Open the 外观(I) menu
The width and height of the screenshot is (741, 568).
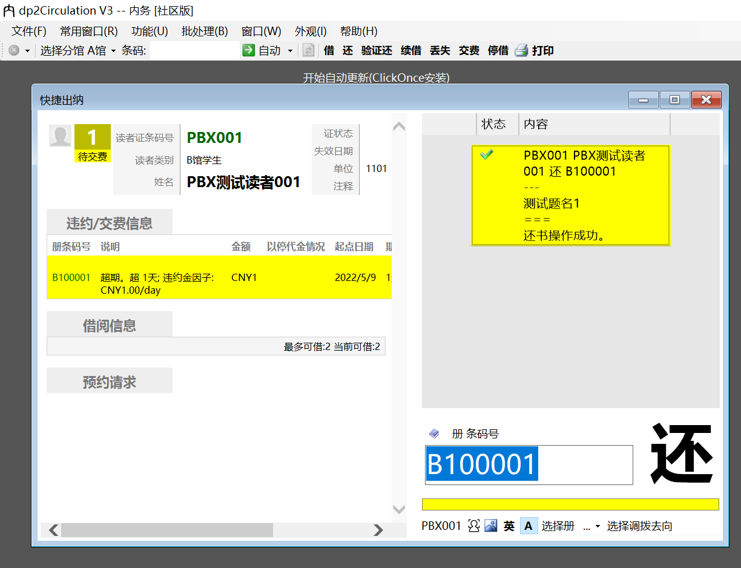pyautogui.click(x=311, y=31)
